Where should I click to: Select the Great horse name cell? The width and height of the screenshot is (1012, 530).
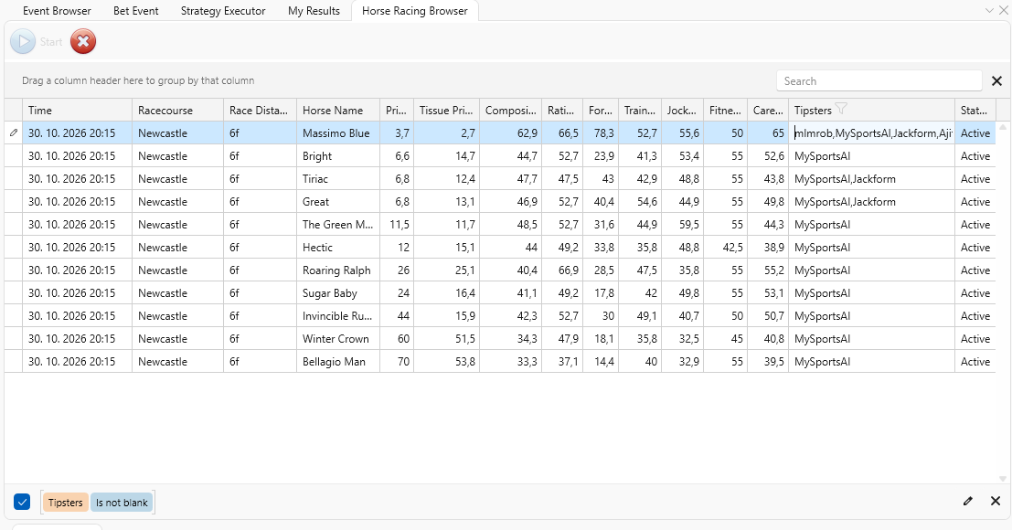(338, 202)
